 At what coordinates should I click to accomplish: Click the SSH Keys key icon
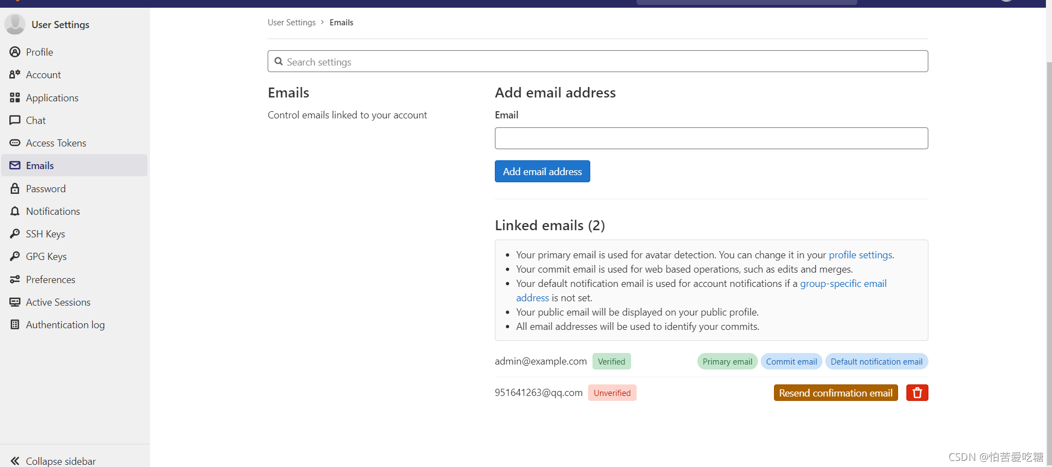tap(15, 233)
